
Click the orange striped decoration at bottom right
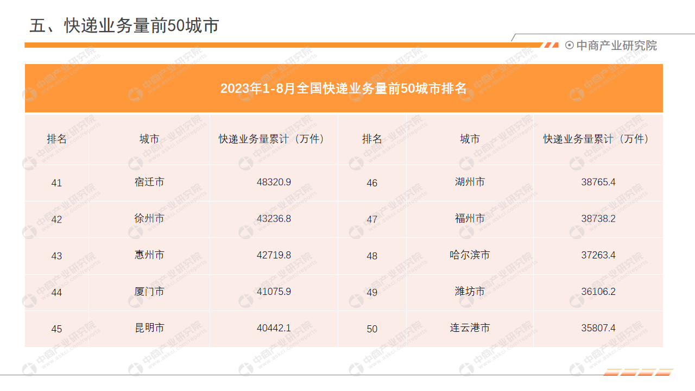639,373
